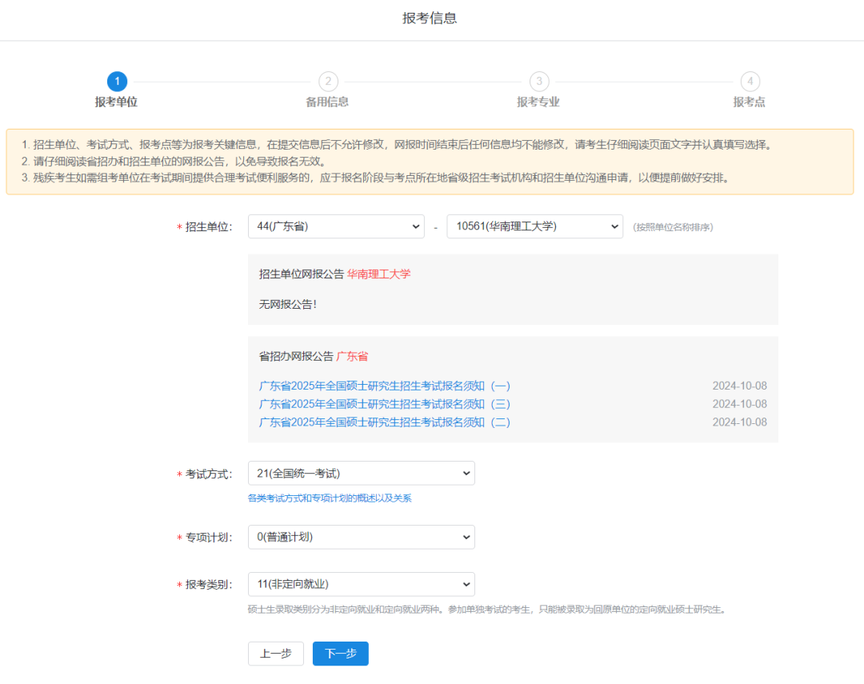The height and width of the screenshot is (684, 864).
Task: Open 各类考试方式和专项计划的概述以及关系 link
Action: pos(330,498)
